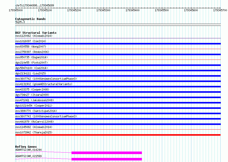This screenshot has height=162, width=228.
Task: Open variant nsv441979 (McCarroll2008)
Action: pyautogui.click(x=35, y=122)
